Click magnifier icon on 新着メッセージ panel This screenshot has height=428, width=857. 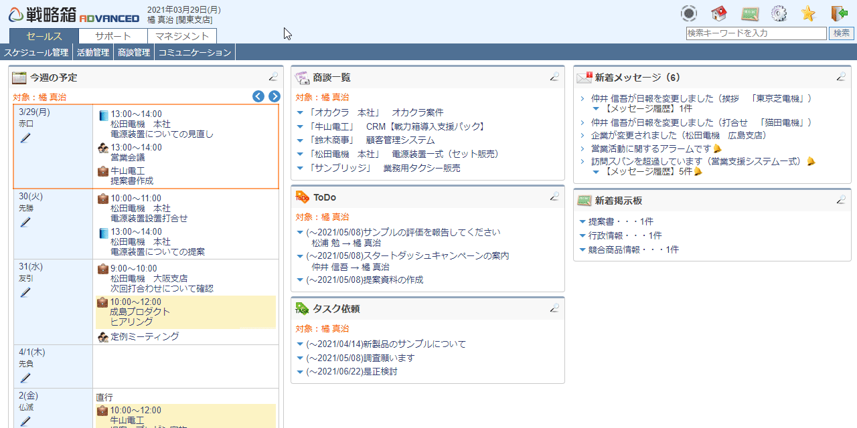tap(841, 77)
